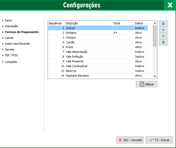Click the scrollbar down arrow in list
The image size is (176, 148).
pos(155,76)
